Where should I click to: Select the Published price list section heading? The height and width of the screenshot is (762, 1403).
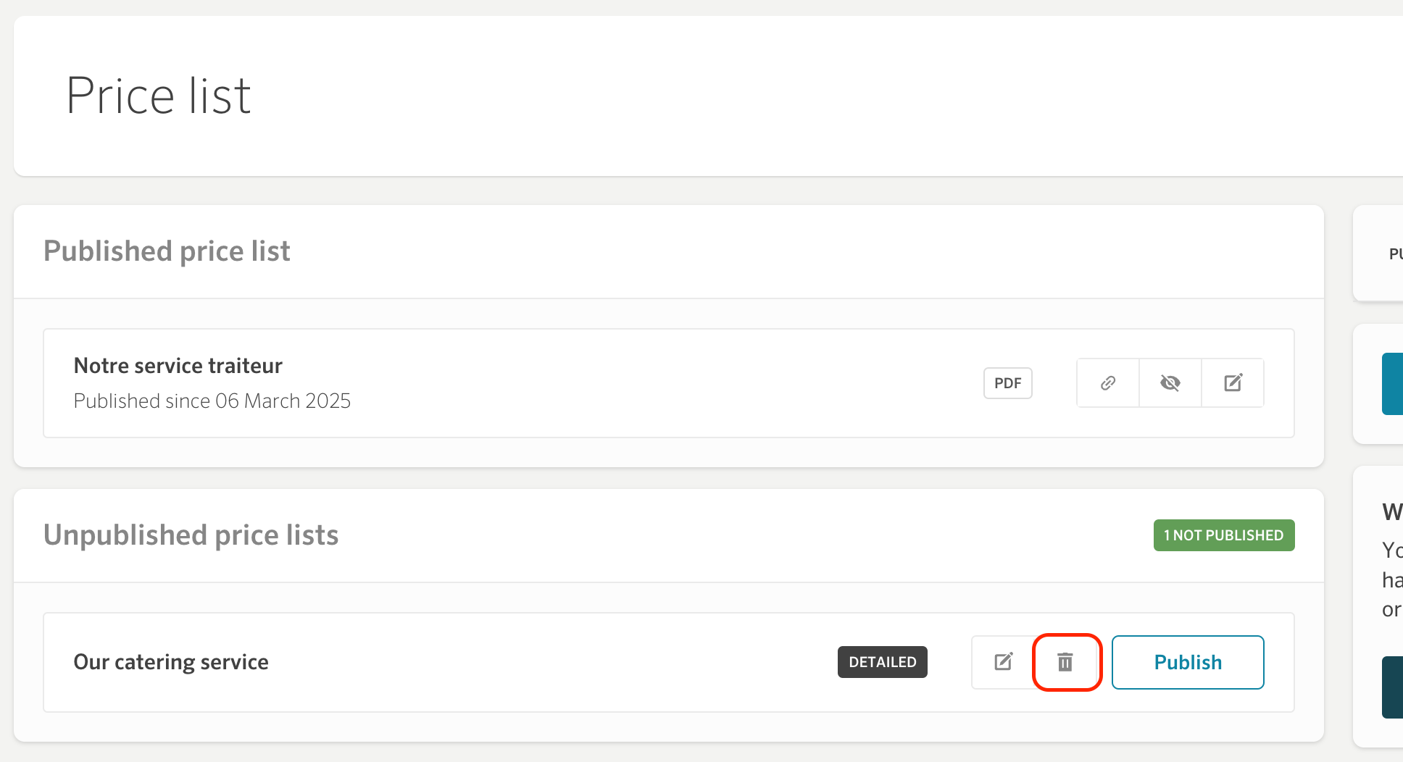(x=167, y=251)
